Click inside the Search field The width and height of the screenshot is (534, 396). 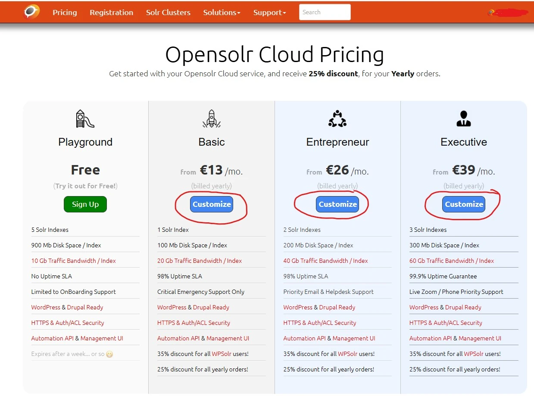[x=325, y=12]
